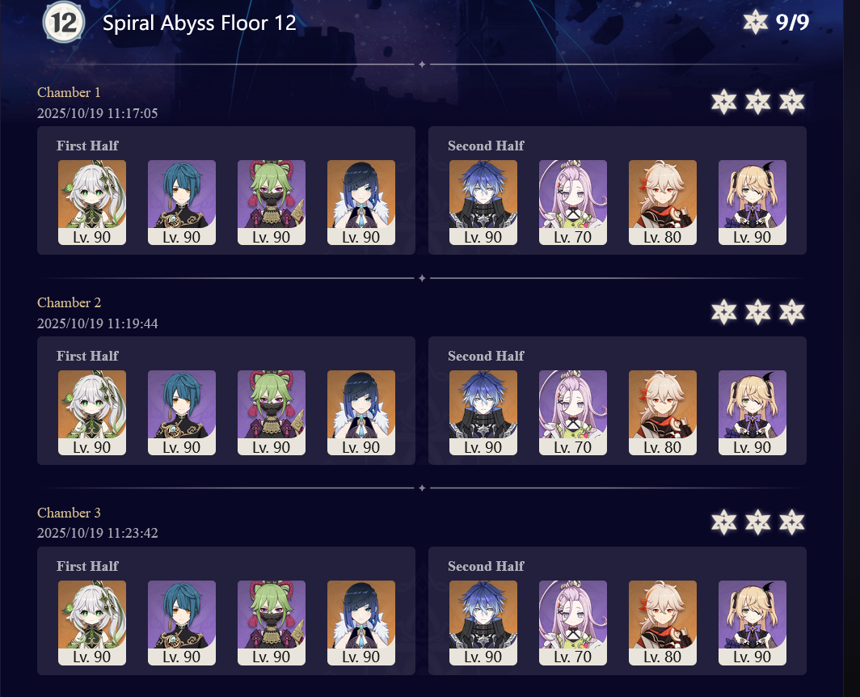Click pink-haired Lv. 70 character in Chamber 1
This screenshot has height=697, width=860.
click(x=572, y=202)
